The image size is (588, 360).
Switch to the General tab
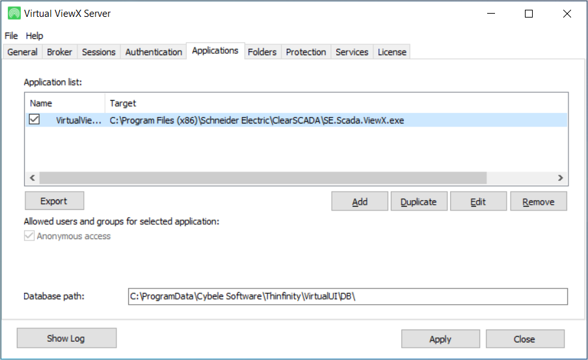[22, 52]
